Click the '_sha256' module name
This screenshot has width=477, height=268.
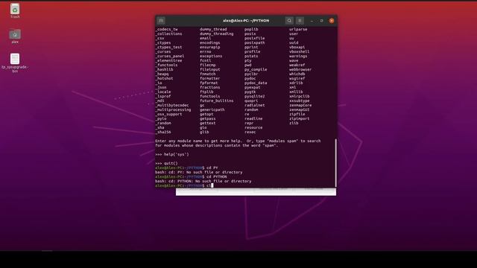pyautogui.click(x=163, y=133)
